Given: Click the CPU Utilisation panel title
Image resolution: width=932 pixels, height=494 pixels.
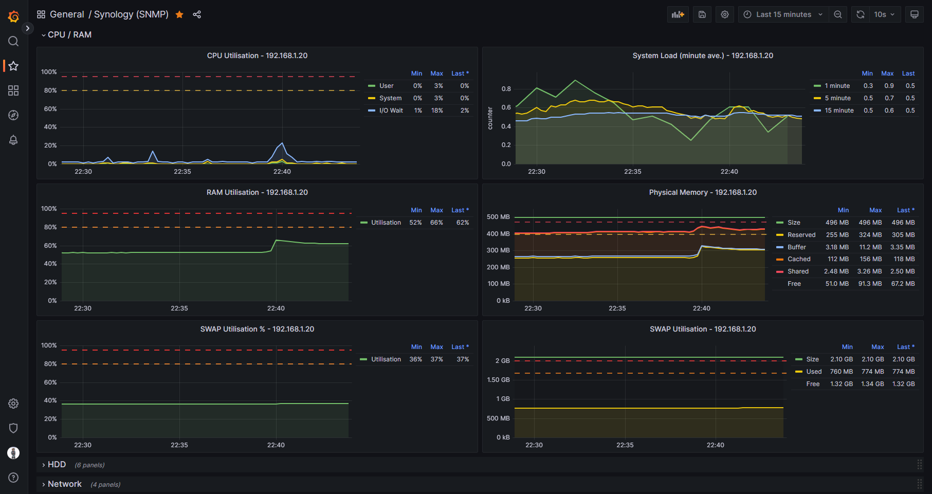Looking at the screenshot, I should point(257,56).
